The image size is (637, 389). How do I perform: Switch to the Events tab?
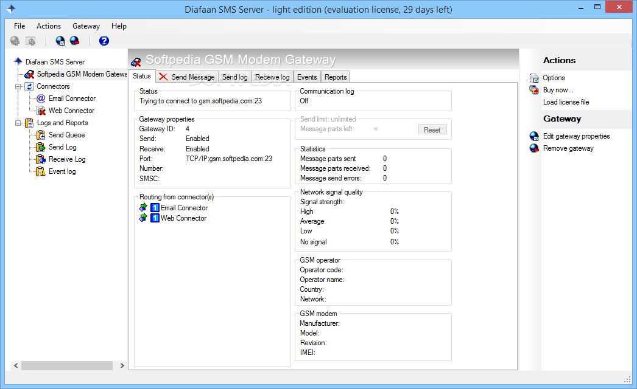pos(307,77)
